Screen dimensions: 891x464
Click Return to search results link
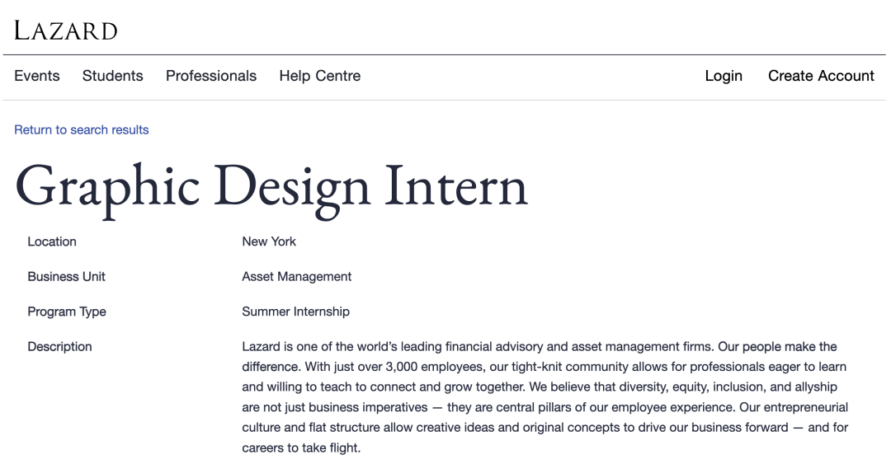pos(81,129)
